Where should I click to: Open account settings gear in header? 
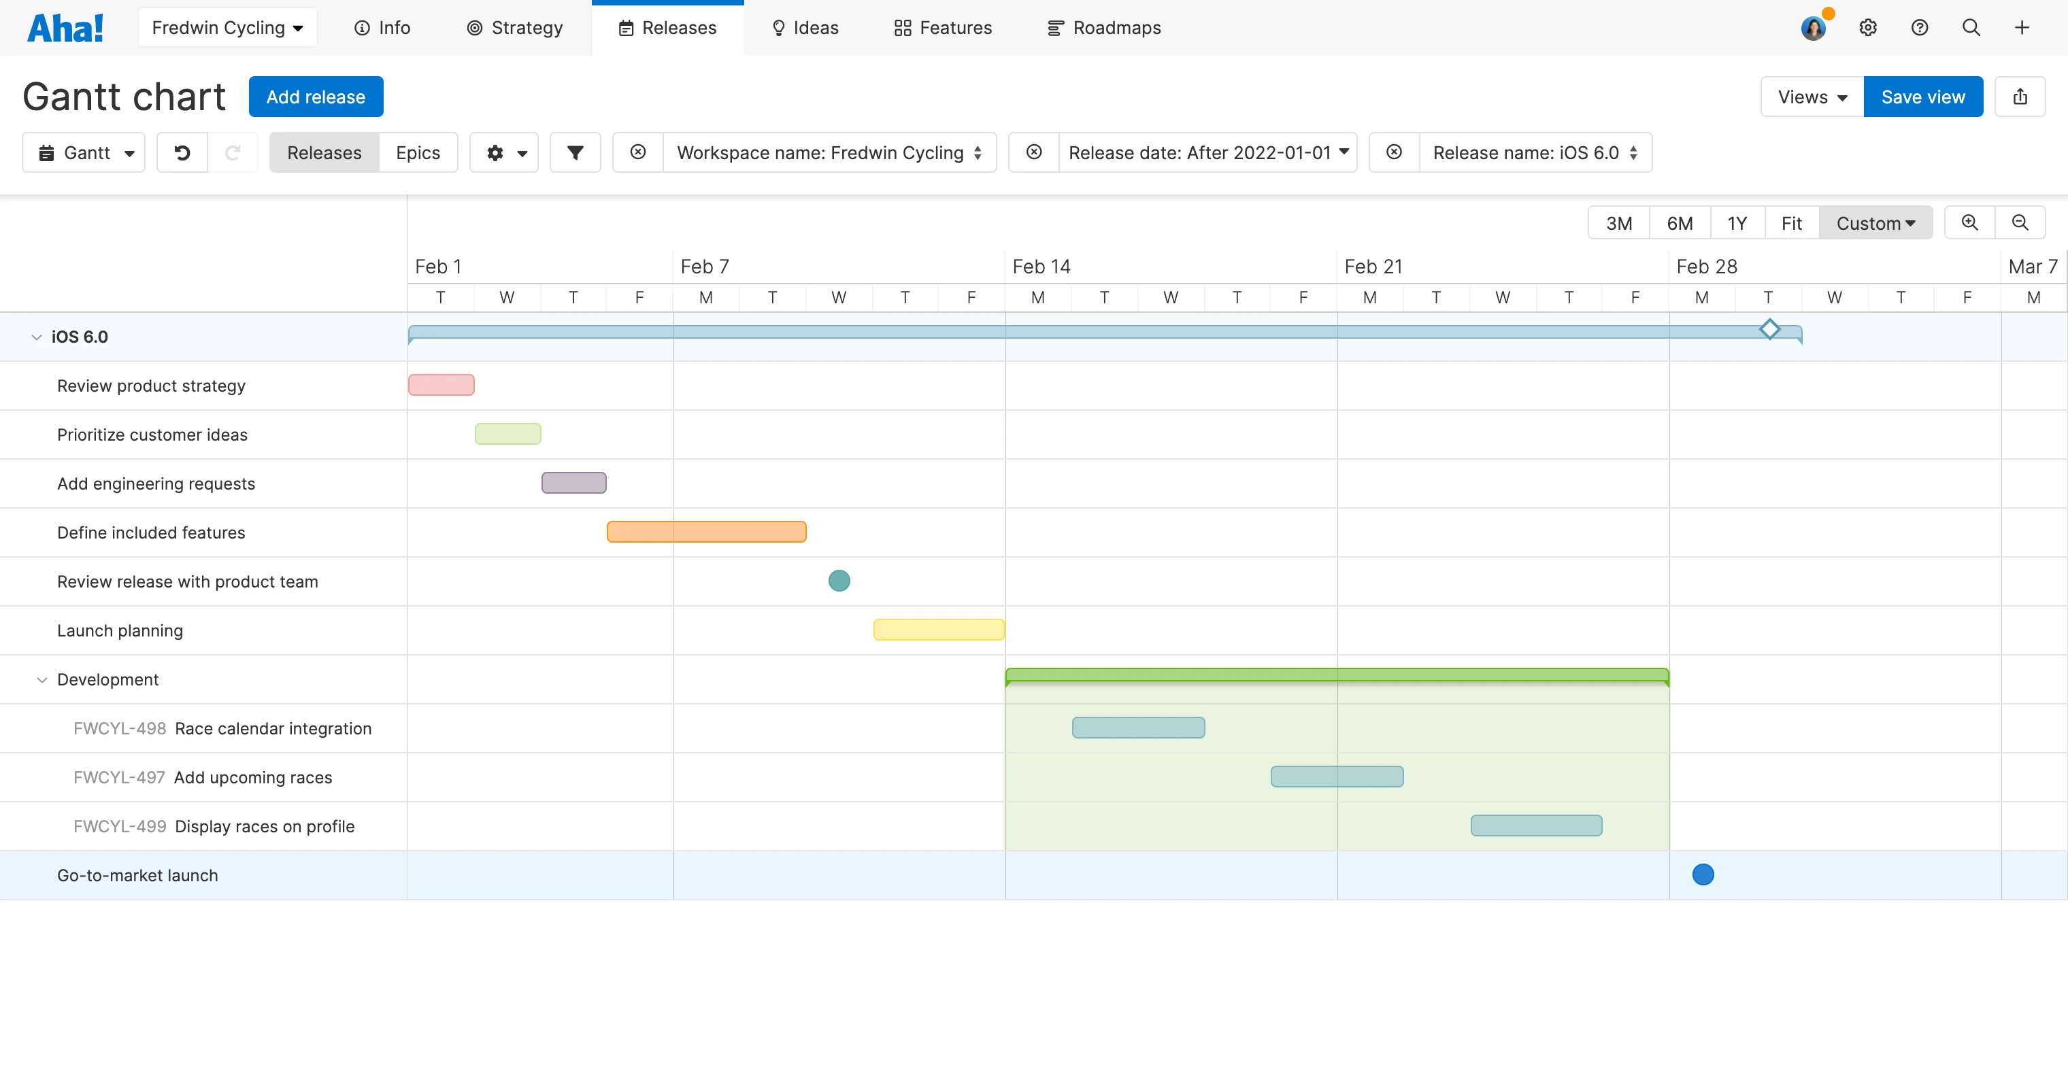coord(1868,28)
